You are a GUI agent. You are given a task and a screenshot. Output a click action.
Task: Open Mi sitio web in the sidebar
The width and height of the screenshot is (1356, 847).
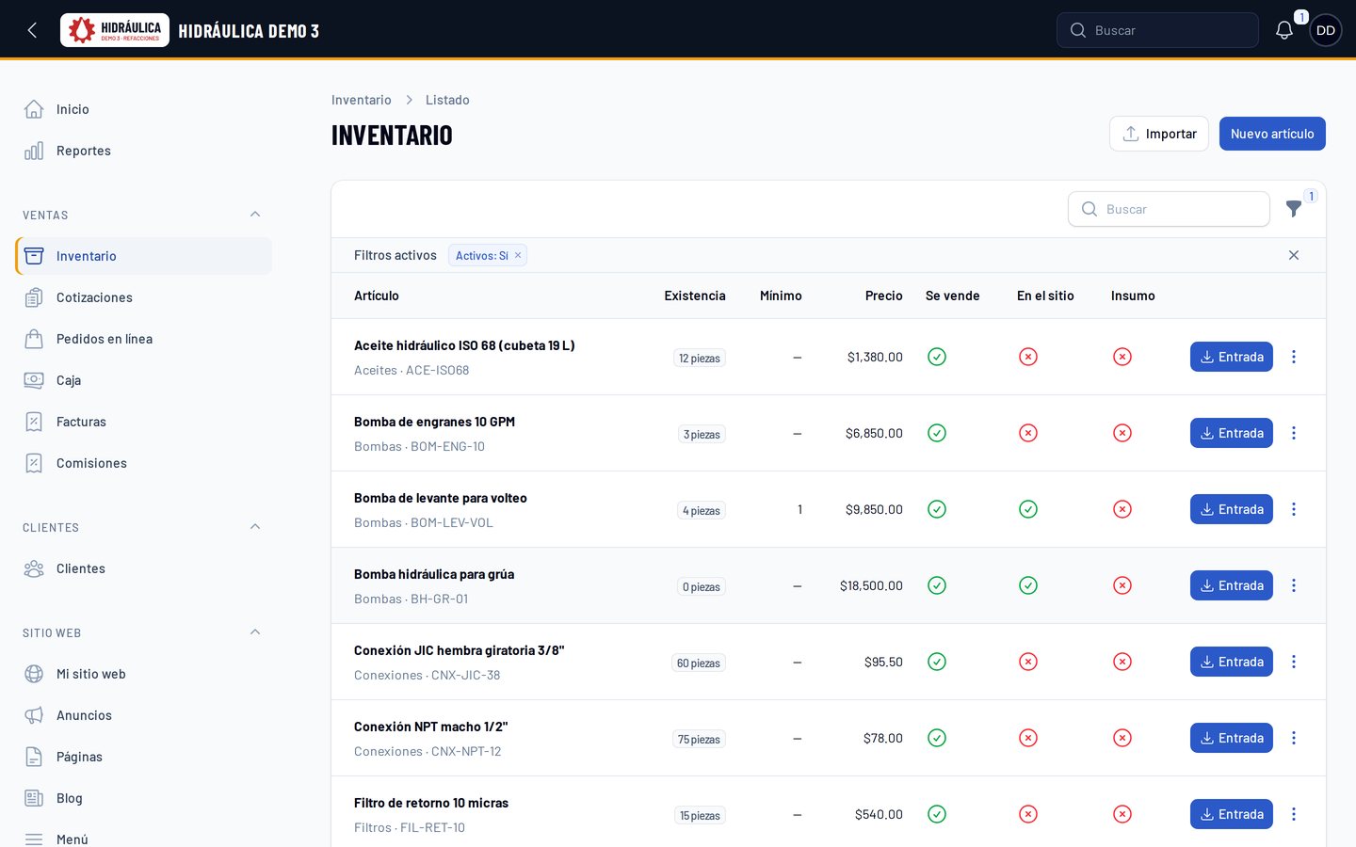click(143, 674)
